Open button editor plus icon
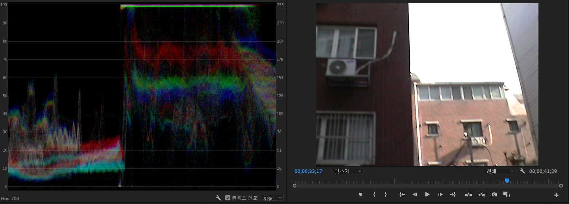The width and height of the screenshot is (569, 204). pos(556,195)
